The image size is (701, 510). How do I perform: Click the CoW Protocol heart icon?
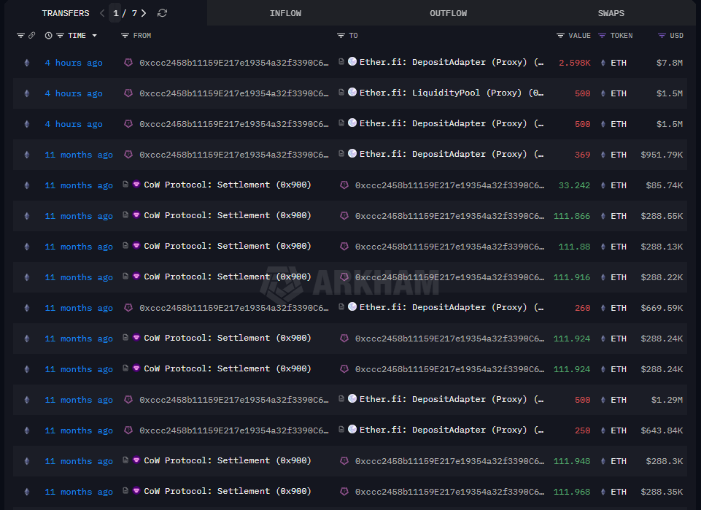[x=138, y=185]
